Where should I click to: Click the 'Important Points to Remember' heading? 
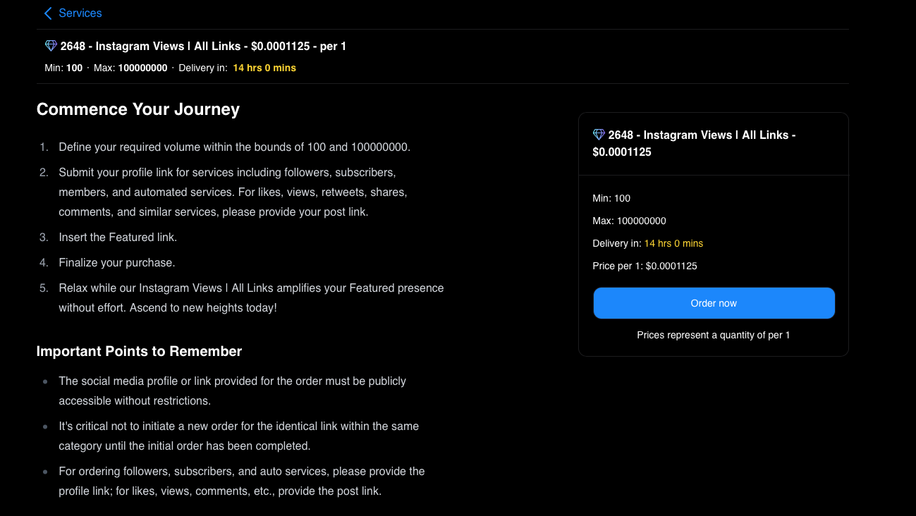click(x=139, y=351)
